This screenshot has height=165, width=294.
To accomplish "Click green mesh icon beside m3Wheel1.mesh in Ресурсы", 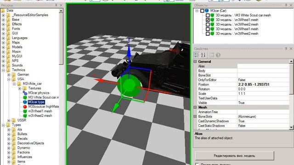I will [x=25, y=111].
